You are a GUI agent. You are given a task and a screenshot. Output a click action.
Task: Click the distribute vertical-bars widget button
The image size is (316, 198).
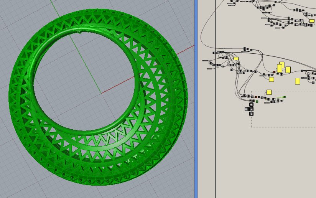pos(247,109)
